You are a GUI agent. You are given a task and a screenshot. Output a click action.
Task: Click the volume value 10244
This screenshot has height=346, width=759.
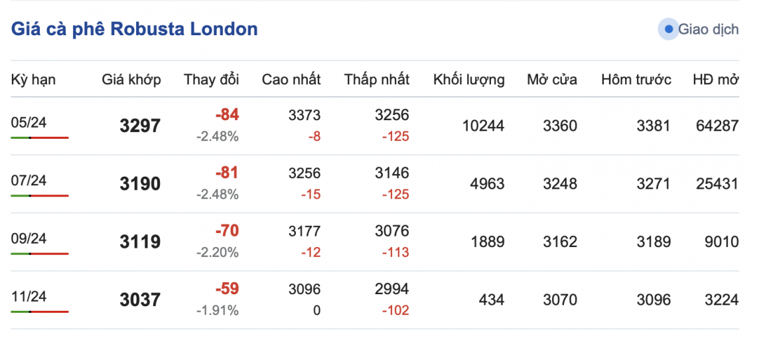pyautogui.click(x=483, y=126)
